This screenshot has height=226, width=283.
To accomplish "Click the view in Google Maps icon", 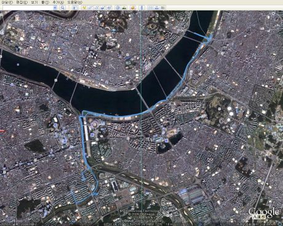I will click(x=163, y=8).
